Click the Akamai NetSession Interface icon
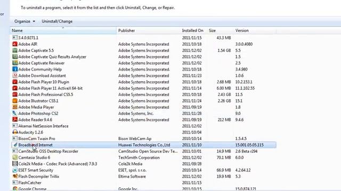The image size is (341, 191). [x=15, y=126]
